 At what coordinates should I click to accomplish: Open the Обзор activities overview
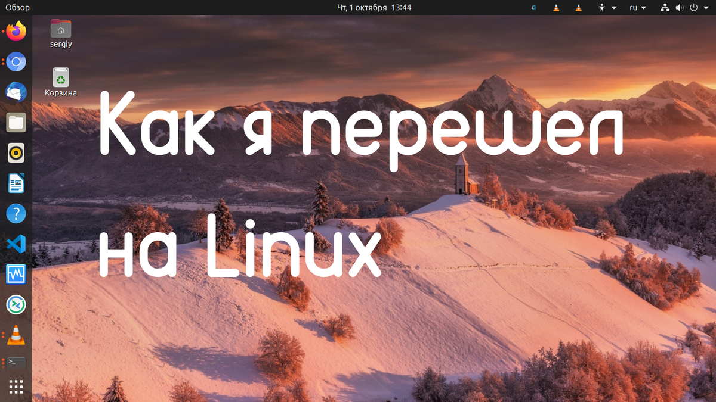17,8
